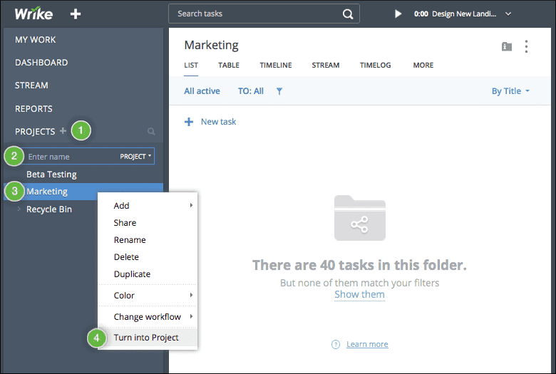Click the plus icon next to PROJECTS
556x374 pixels.
(x=63, y=131)
